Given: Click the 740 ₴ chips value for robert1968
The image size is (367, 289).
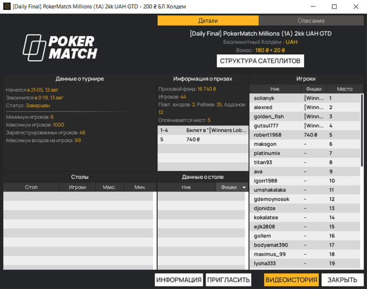Looking at the screenshot, I should [310, 135].
